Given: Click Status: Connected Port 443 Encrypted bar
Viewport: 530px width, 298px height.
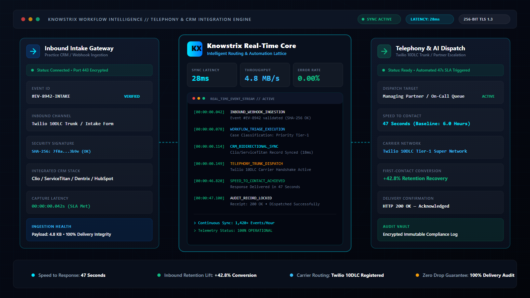Looking at the screenshot, I should (89, 70).
